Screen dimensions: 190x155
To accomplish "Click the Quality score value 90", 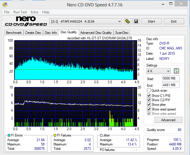I will point(180,130).
